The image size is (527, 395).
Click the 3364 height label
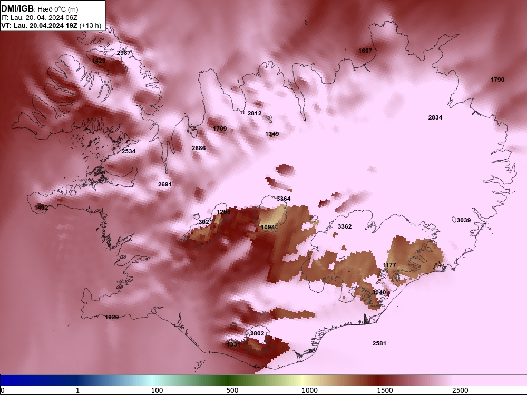284,199
